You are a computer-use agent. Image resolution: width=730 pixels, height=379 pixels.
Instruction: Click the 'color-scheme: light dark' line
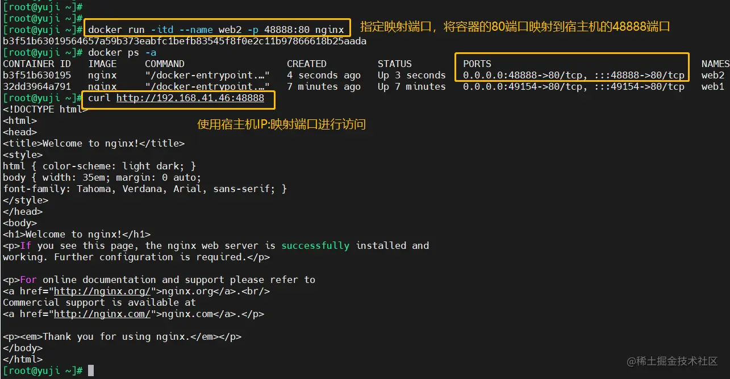[99, 166]
